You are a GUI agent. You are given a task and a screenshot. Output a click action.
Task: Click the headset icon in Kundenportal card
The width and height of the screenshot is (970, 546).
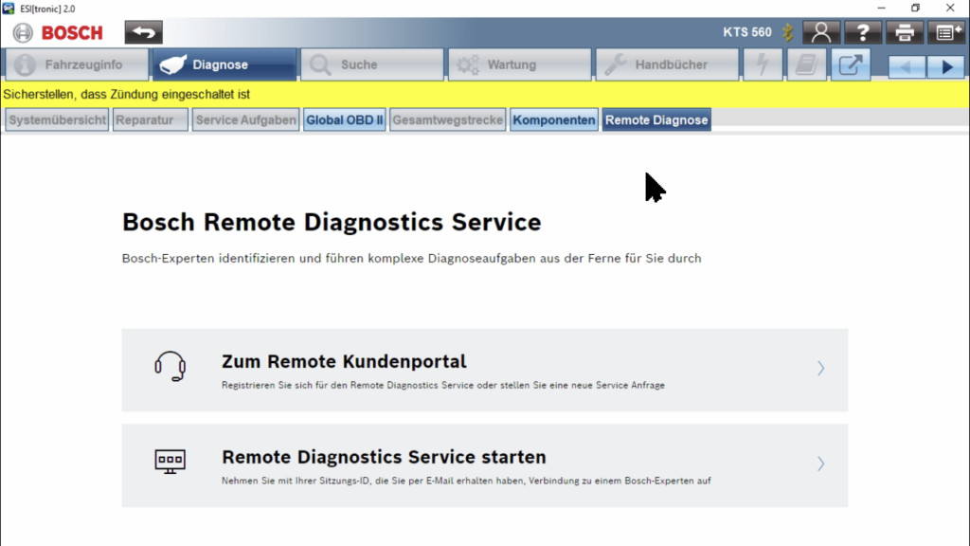(171, 366)
